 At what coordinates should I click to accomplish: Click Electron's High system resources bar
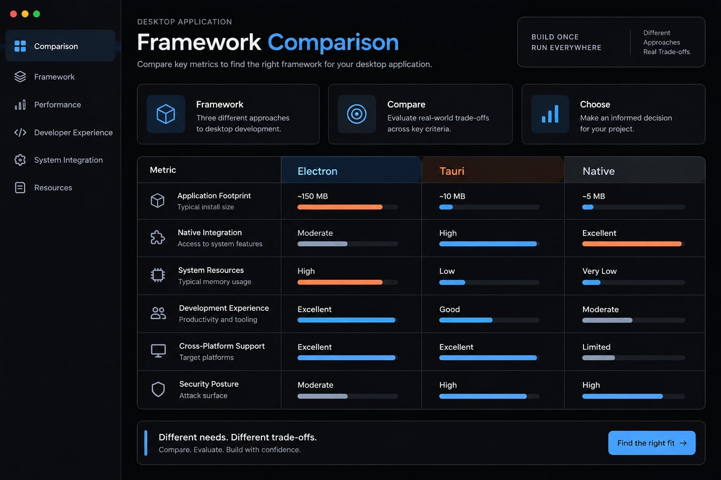coord(347,282)
